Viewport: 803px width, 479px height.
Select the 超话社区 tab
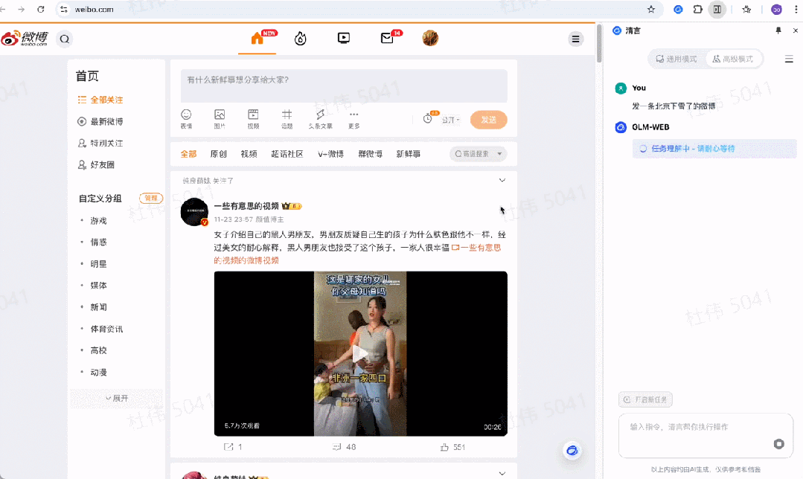pyautogui.click(x=287, y=153)
